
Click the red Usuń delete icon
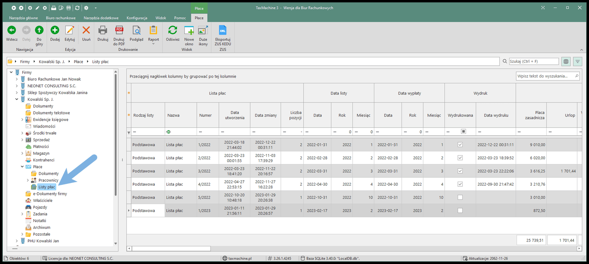(x=86, y=31)
